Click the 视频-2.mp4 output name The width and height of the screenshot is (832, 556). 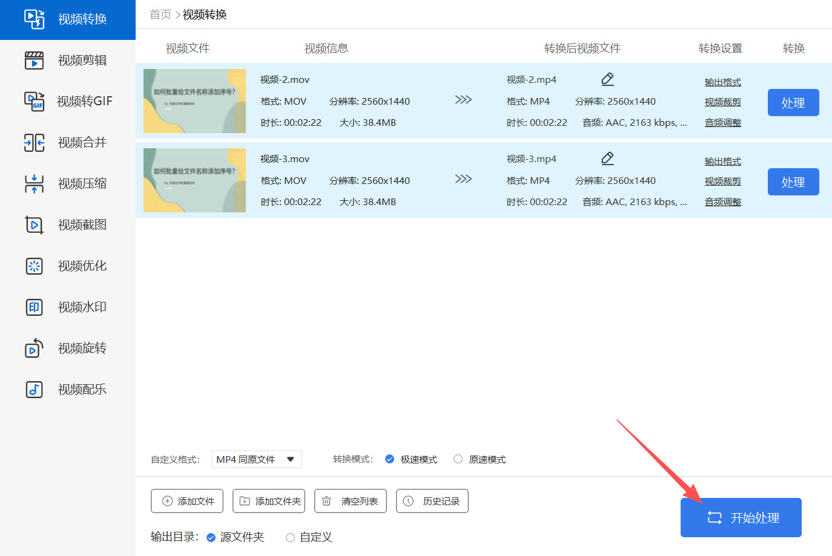point(531,80)
